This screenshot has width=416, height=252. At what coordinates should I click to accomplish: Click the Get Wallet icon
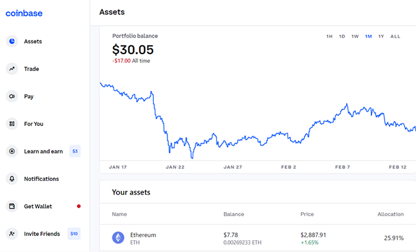tap(12, 206)
